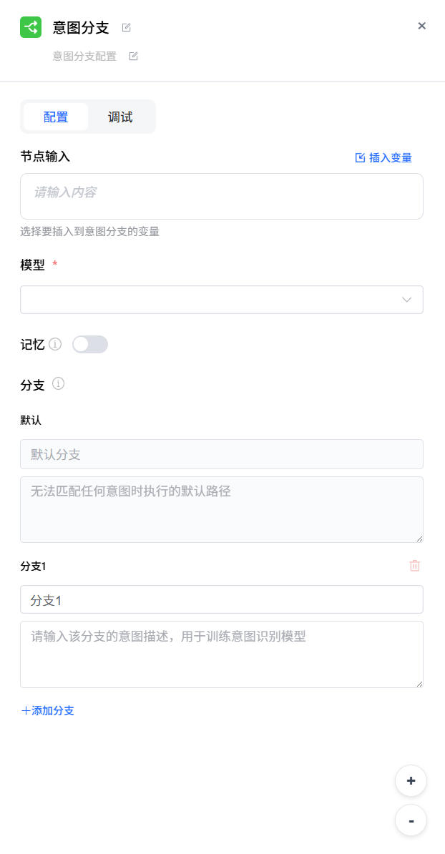Click the 节点输入 content input box
This screenshot has width=445, height=854.
222,196
